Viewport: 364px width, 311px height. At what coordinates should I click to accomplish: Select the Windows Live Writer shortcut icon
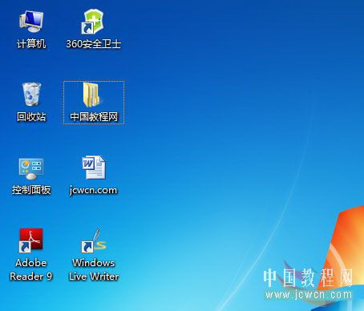[94, 240]
